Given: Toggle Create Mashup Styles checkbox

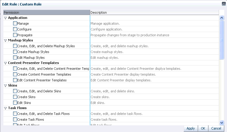Looking at the screenshot, I should click(x=15, y=52).
